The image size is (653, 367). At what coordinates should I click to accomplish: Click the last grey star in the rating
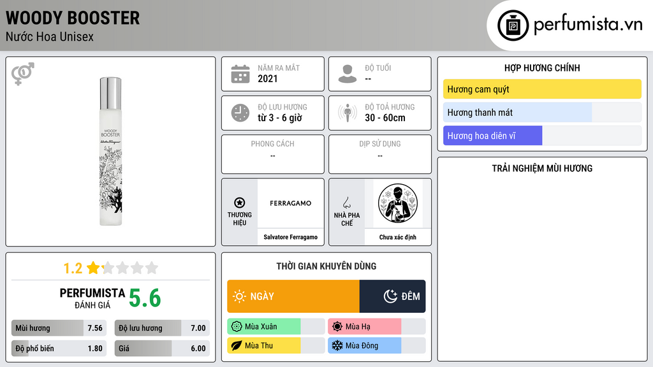tap(152, 268)
